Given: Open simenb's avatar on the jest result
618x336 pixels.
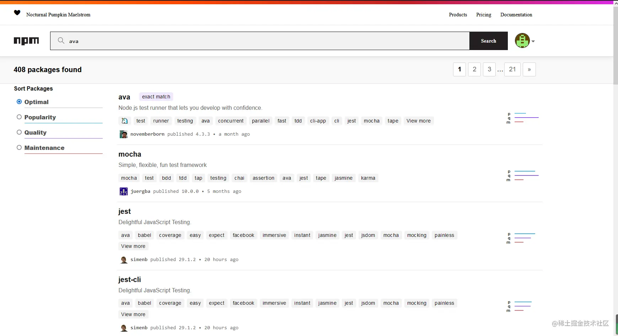Looking at the screenshot, I should [124, 260].
